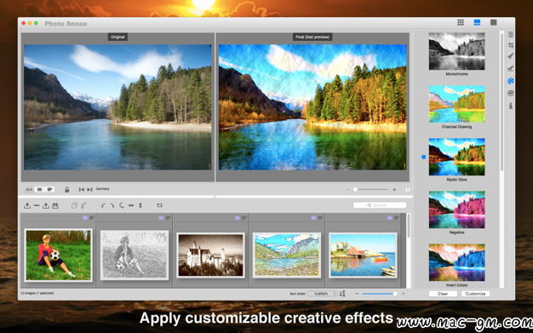Viewport: 533px width, 333px height.
Task: Toggle the lock icon under preview
Action: coord(67,189)
